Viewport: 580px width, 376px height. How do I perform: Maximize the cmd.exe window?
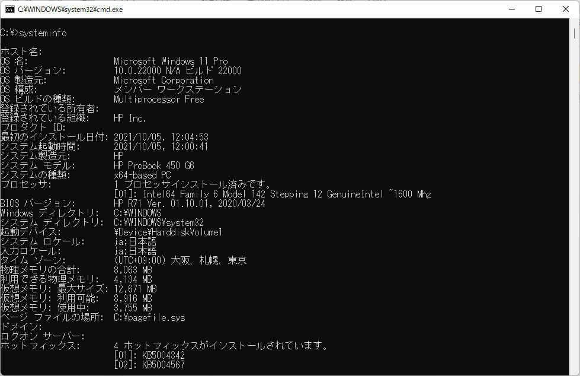click(539, 9)
